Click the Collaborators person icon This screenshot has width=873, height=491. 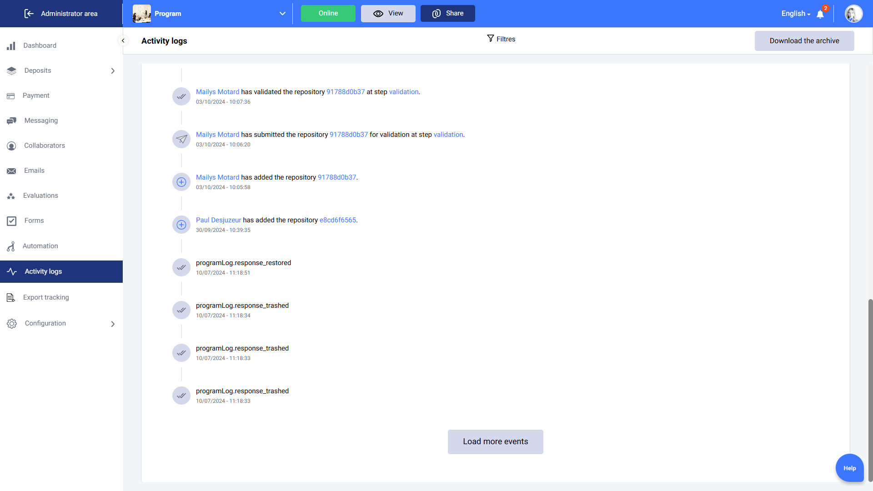(x=11, y=146)
